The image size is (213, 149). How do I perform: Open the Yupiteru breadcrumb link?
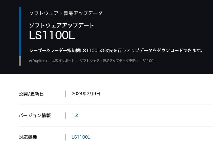(x=40, y=61)
